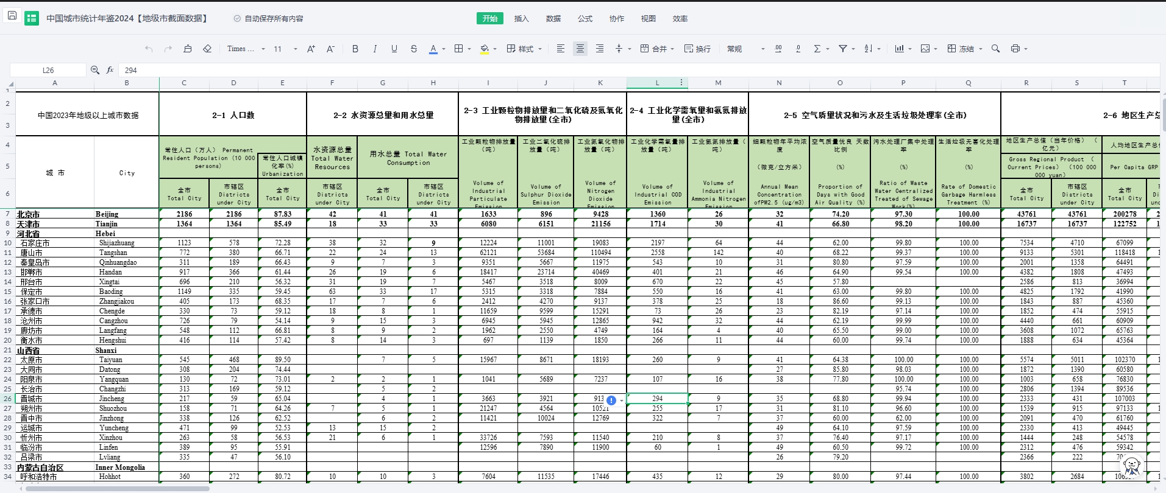Click the 北京市 cell
This screenshot has height=493, width=1166.
(55, 214)
